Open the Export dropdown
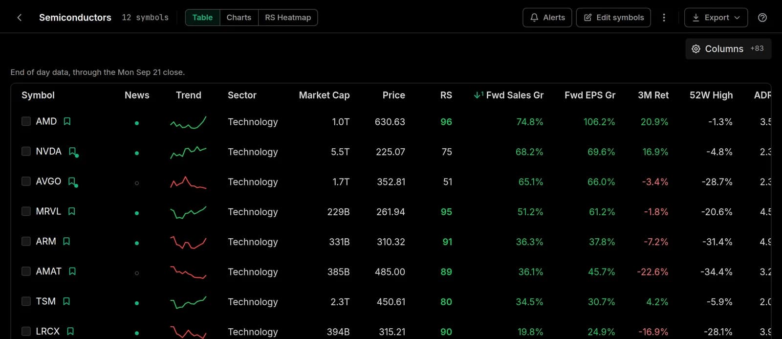The width and height of the screenshot is (782, 339). coord(716,18)
